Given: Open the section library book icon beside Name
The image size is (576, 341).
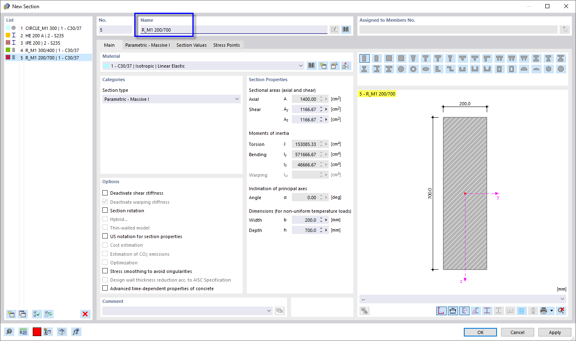Looking at the screenshot, I should click(346, 30).
